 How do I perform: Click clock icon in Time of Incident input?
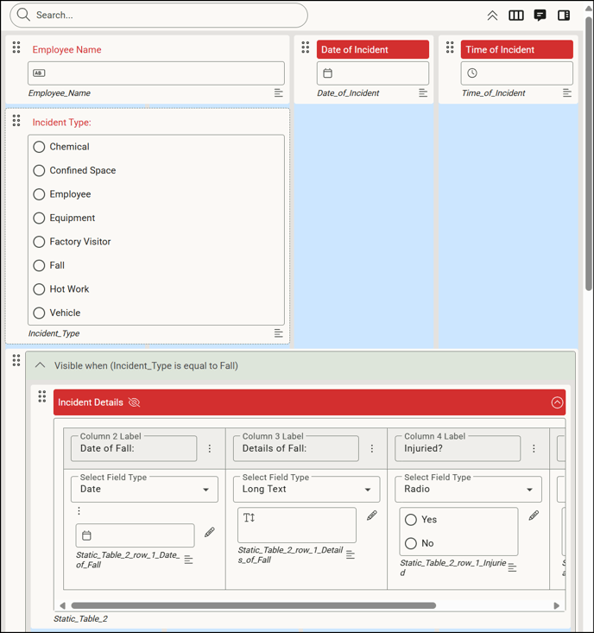pos(472,73)
